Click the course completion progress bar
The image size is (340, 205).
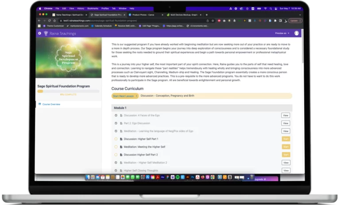[68, 91]
